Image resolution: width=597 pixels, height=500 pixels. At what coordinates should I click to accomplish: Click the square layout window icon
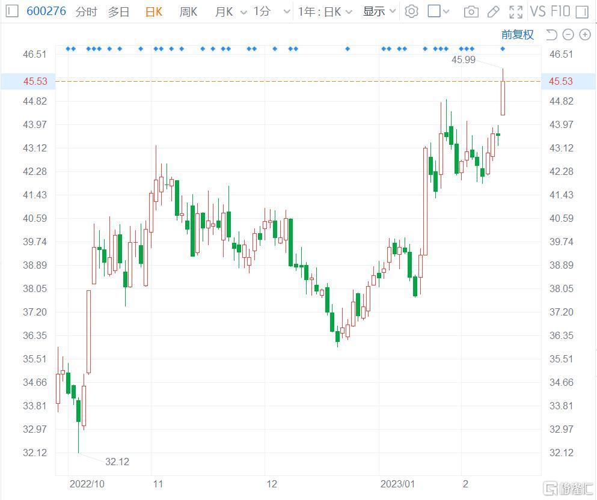[434, 11]
